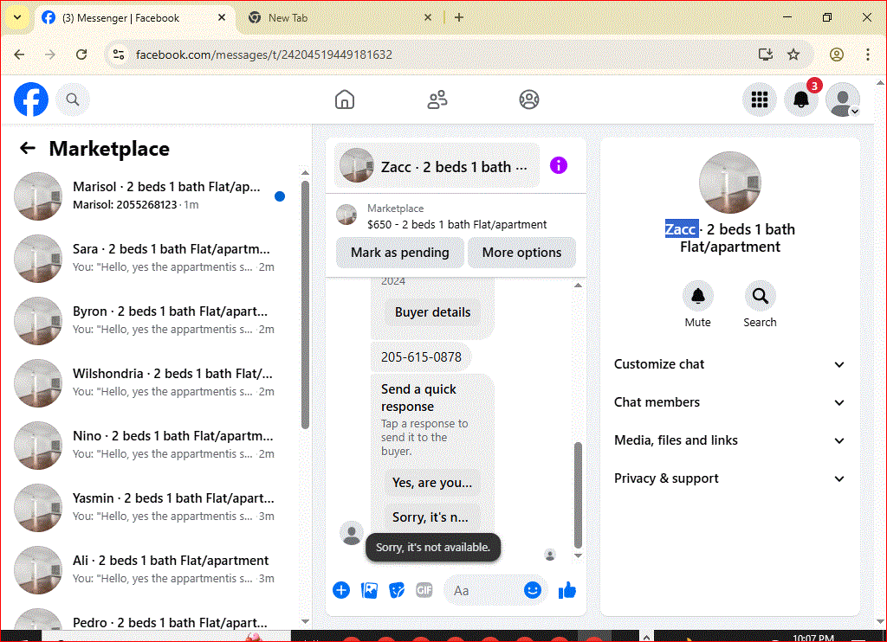Expand Customize chat section

[x=729, y=364]
